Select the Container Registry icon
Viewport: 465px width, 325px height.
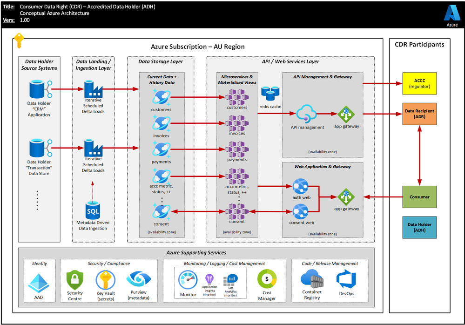[x=312, y=279]
